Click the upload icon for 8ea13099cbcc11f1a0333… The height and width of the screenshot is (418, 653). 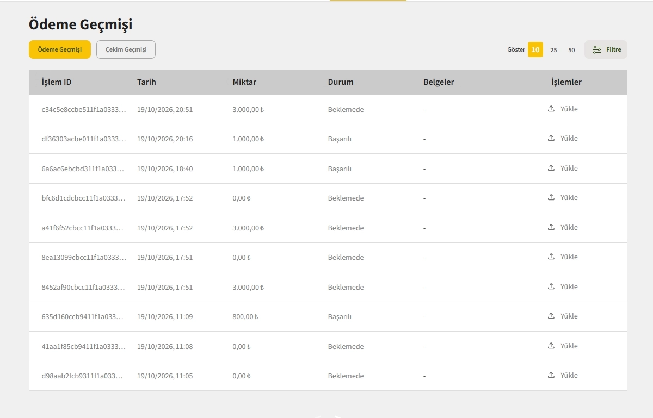tap(551, 257)
